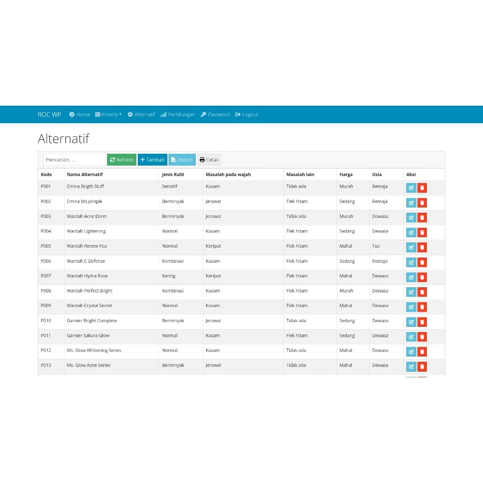Remove Wardah Hydra Rose with trash icon

[422, 277]
